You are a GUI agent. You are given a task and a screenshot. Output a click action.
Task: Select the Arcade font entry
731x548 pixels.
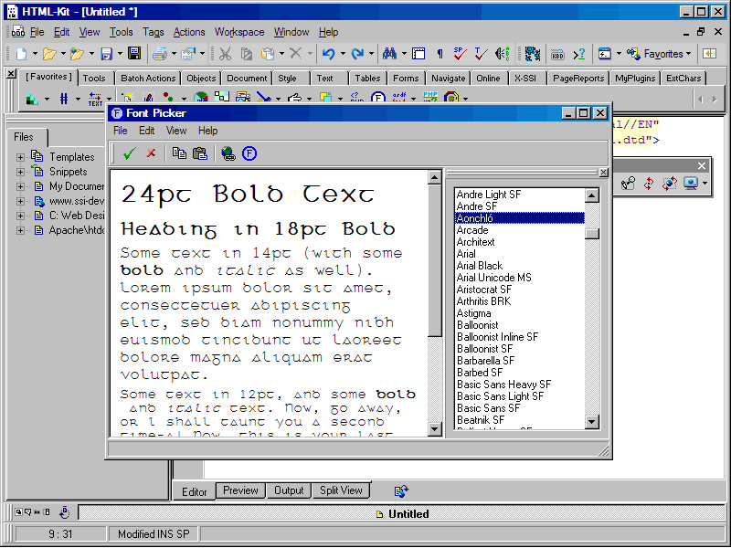tap(519, 230)
